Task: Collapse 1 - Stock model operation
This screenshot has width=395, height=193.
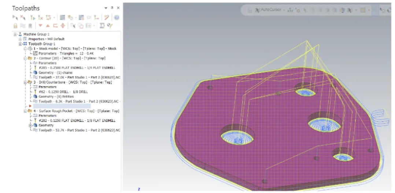Action: (25, 49)
